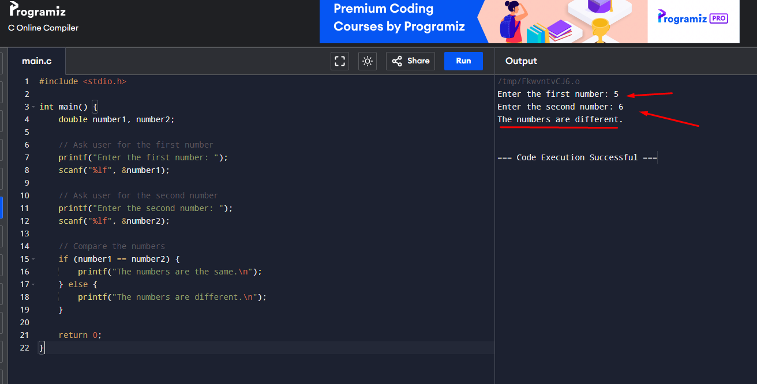Click the closing brace on line 22

[x=42, y=348]
